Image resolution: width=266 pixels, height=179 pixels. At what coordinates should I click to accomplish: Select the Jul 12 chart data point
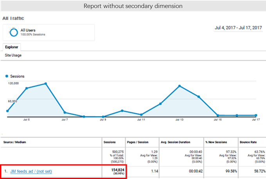pyautogui.click(x=160, y=104)
